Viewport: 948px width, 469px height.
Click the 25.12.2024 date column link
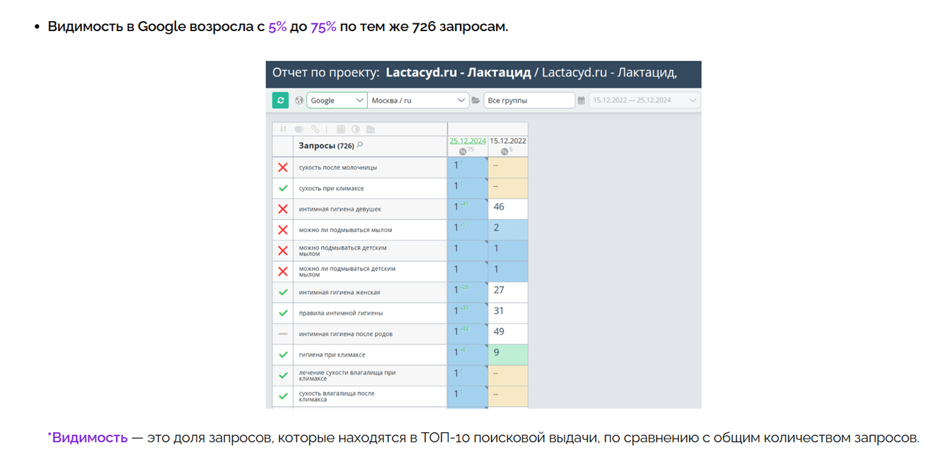(x=468, y=141)
